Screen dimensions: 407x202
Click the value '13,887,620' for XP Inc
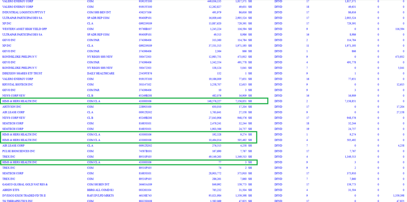(214, 23)
